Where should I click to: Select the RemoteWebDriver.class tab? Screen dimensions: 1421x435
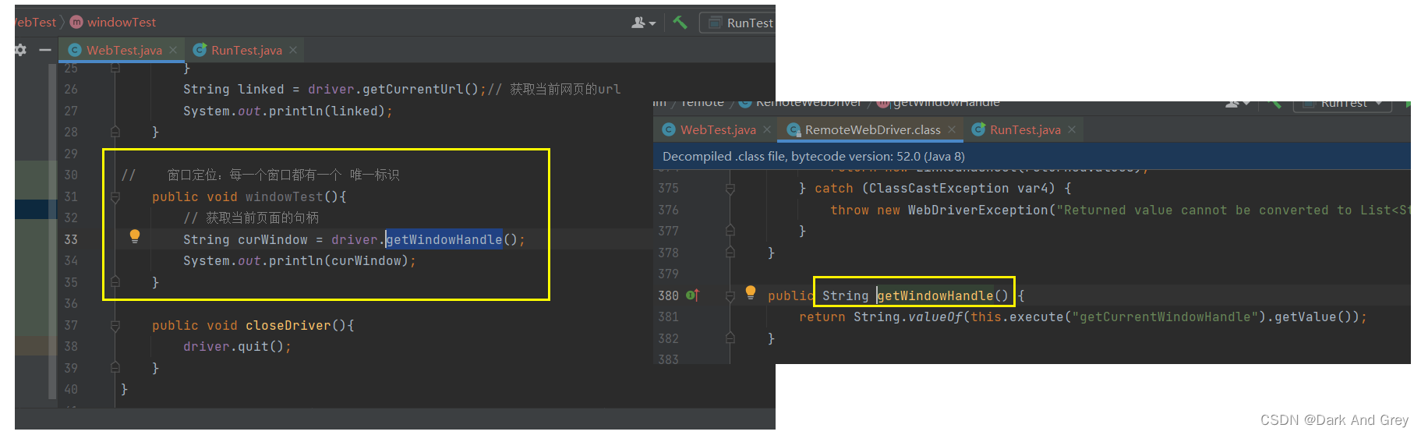pos(872,129)
